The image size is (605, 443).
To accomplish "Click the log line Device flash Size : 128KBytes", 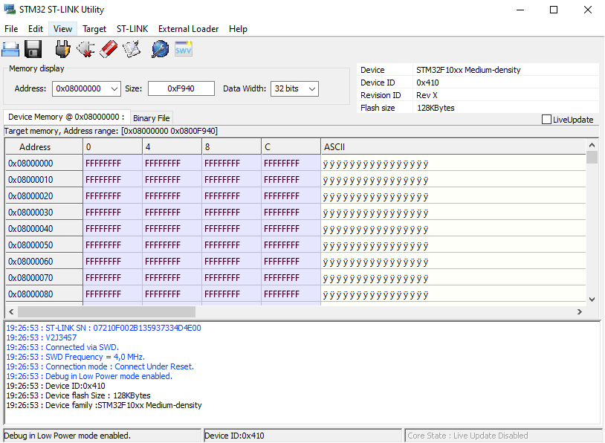I will 78,395.
